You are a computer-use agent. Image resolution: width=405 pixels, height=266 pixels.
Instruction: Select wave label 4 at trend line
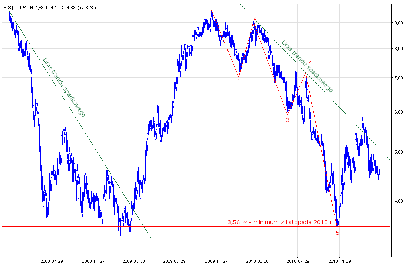pyautogui.click(x=311, y=63)
